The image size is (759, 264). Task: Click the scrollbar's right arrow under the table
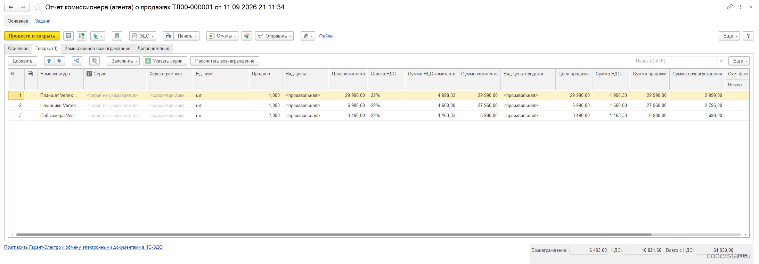coord(745,235)
